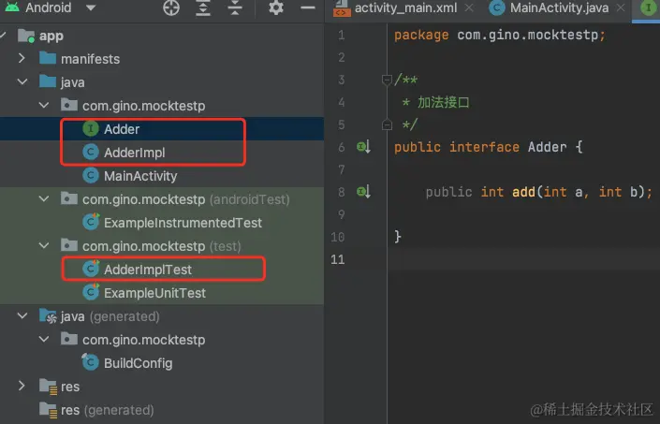Hide the project panel with minus icon

[x=308, y=7]
